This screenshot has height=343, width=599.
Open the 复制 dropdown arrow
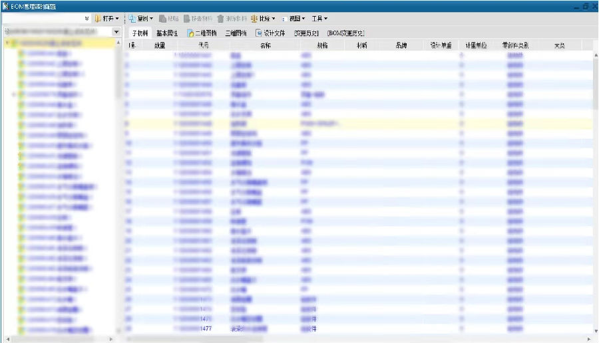[x=151, y=19]
